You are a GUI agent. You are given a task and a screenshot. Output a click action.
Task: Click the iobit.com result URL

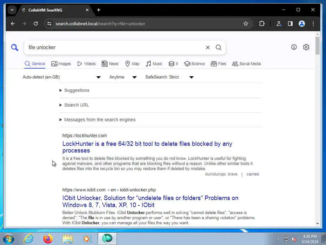pos(109,190)
